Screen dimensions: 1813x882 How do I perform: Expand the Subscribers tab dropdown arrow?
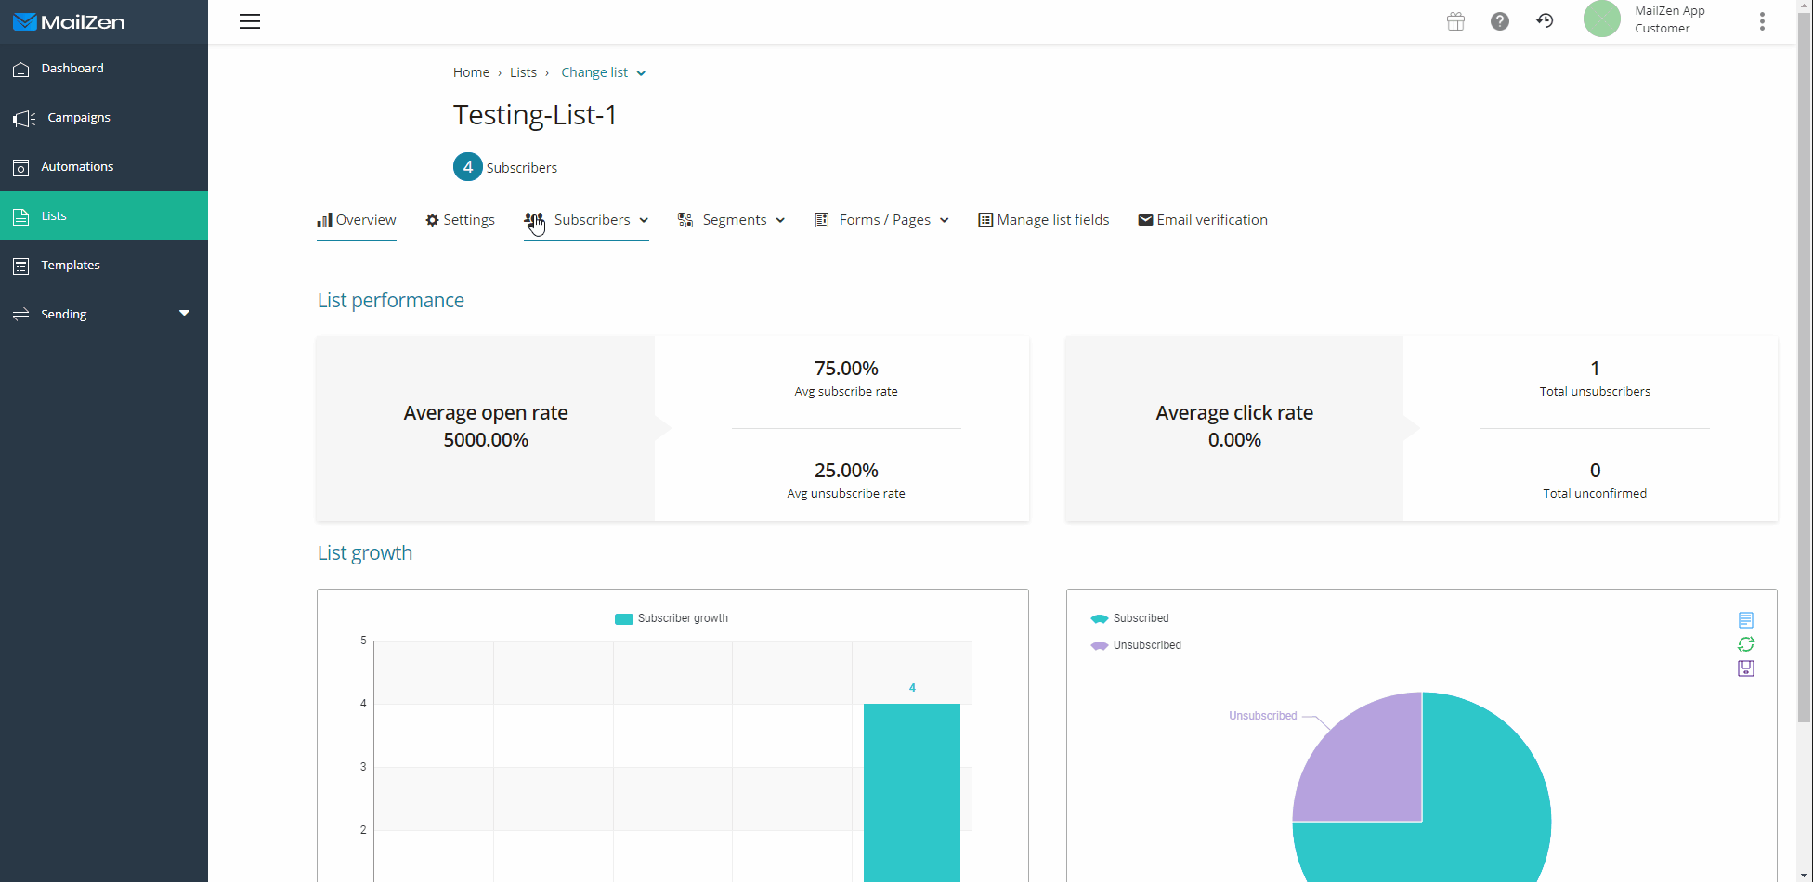(x=644, y=221)
